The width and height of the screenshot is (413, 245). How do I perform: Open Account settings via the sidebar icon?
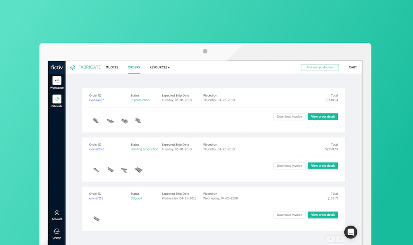pos(57,213)
